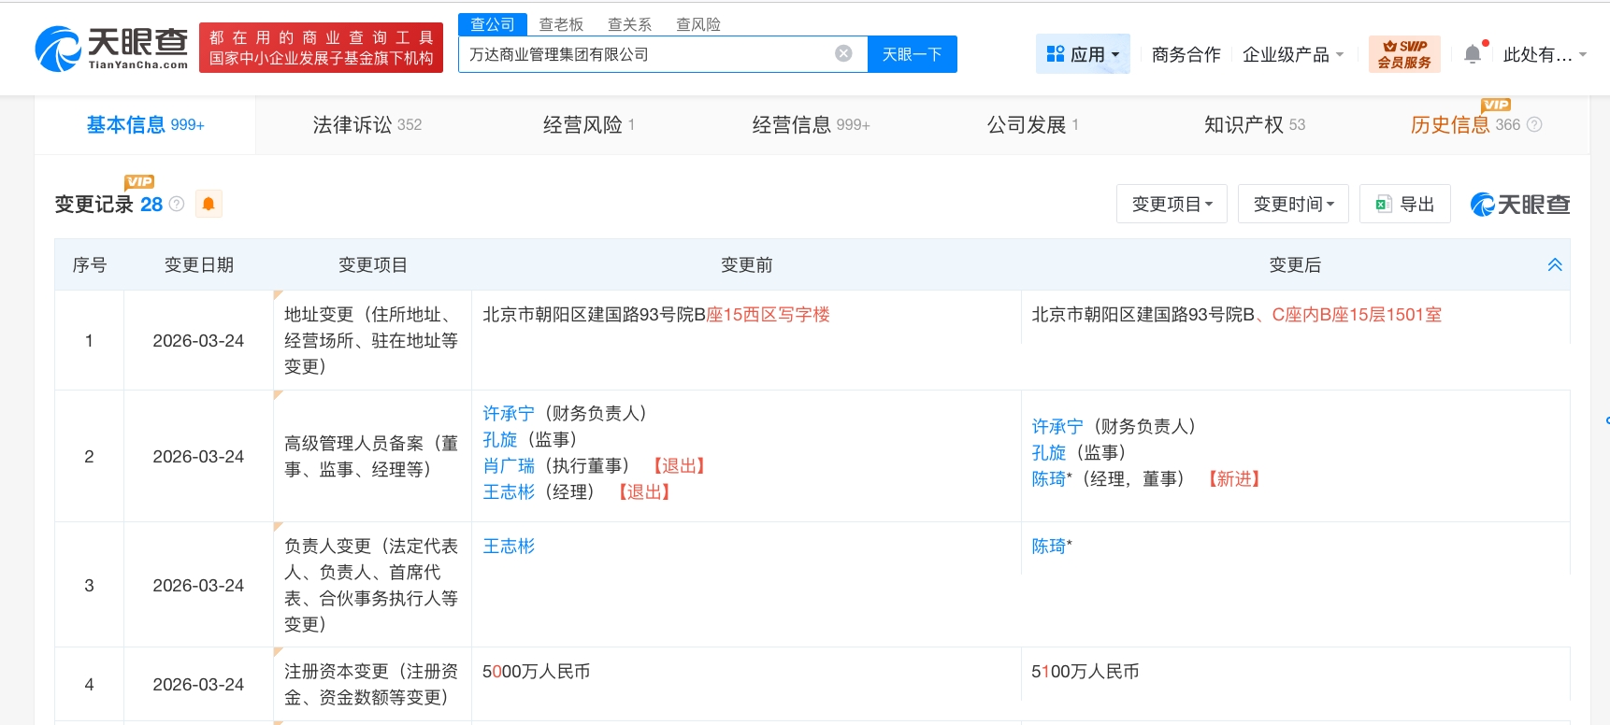Expand the 变更时间 filter dropdown
Screen dimensions: 1610x725
pyautogui.click(x=1293, y=204)
